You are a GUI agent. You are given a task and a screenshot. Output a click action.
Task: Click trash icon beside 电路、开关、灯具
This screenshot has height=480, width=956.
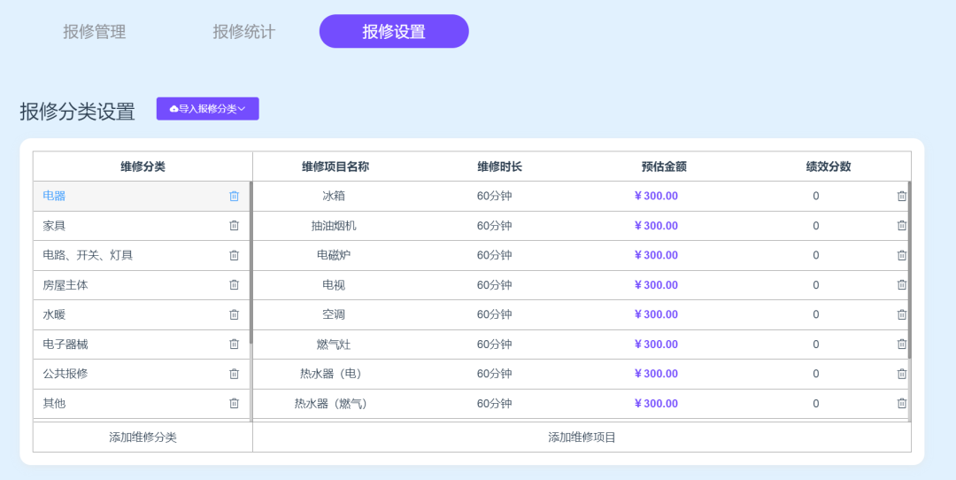click(234, 255)
